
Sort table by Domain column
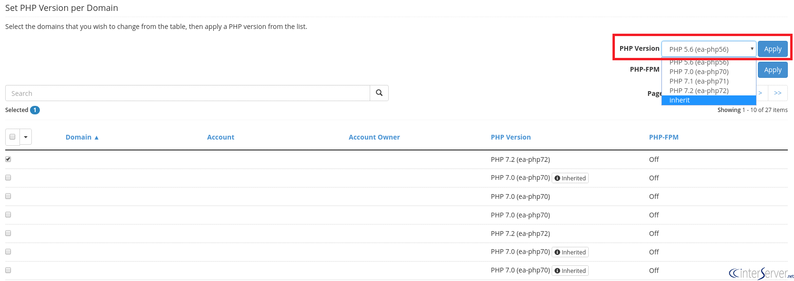pos(78,137)
